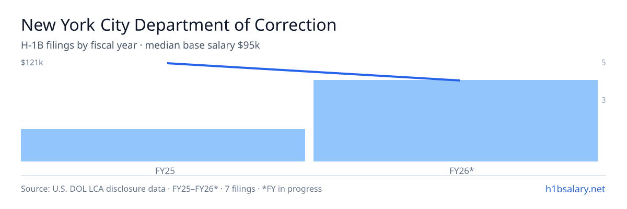627x209 pixels.
Task: Click the right axis value 5
Action: [603, 63]
